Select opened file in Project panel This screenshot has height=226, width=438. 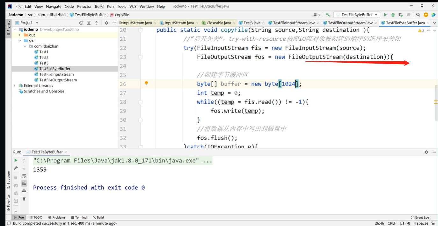tap(81, 23)
